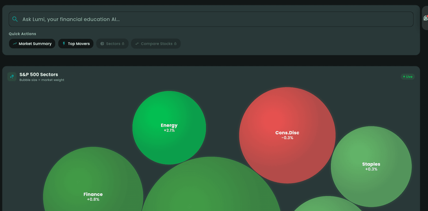Image resolution: width=428 pixels, height=211 pixels.
Task: Open the Market Summary quick action
Action: coord(32,44)
